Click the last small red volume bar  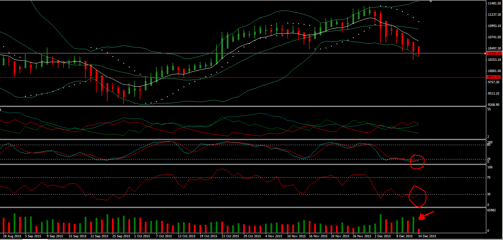pyautogui.click(x=419, y=231)
